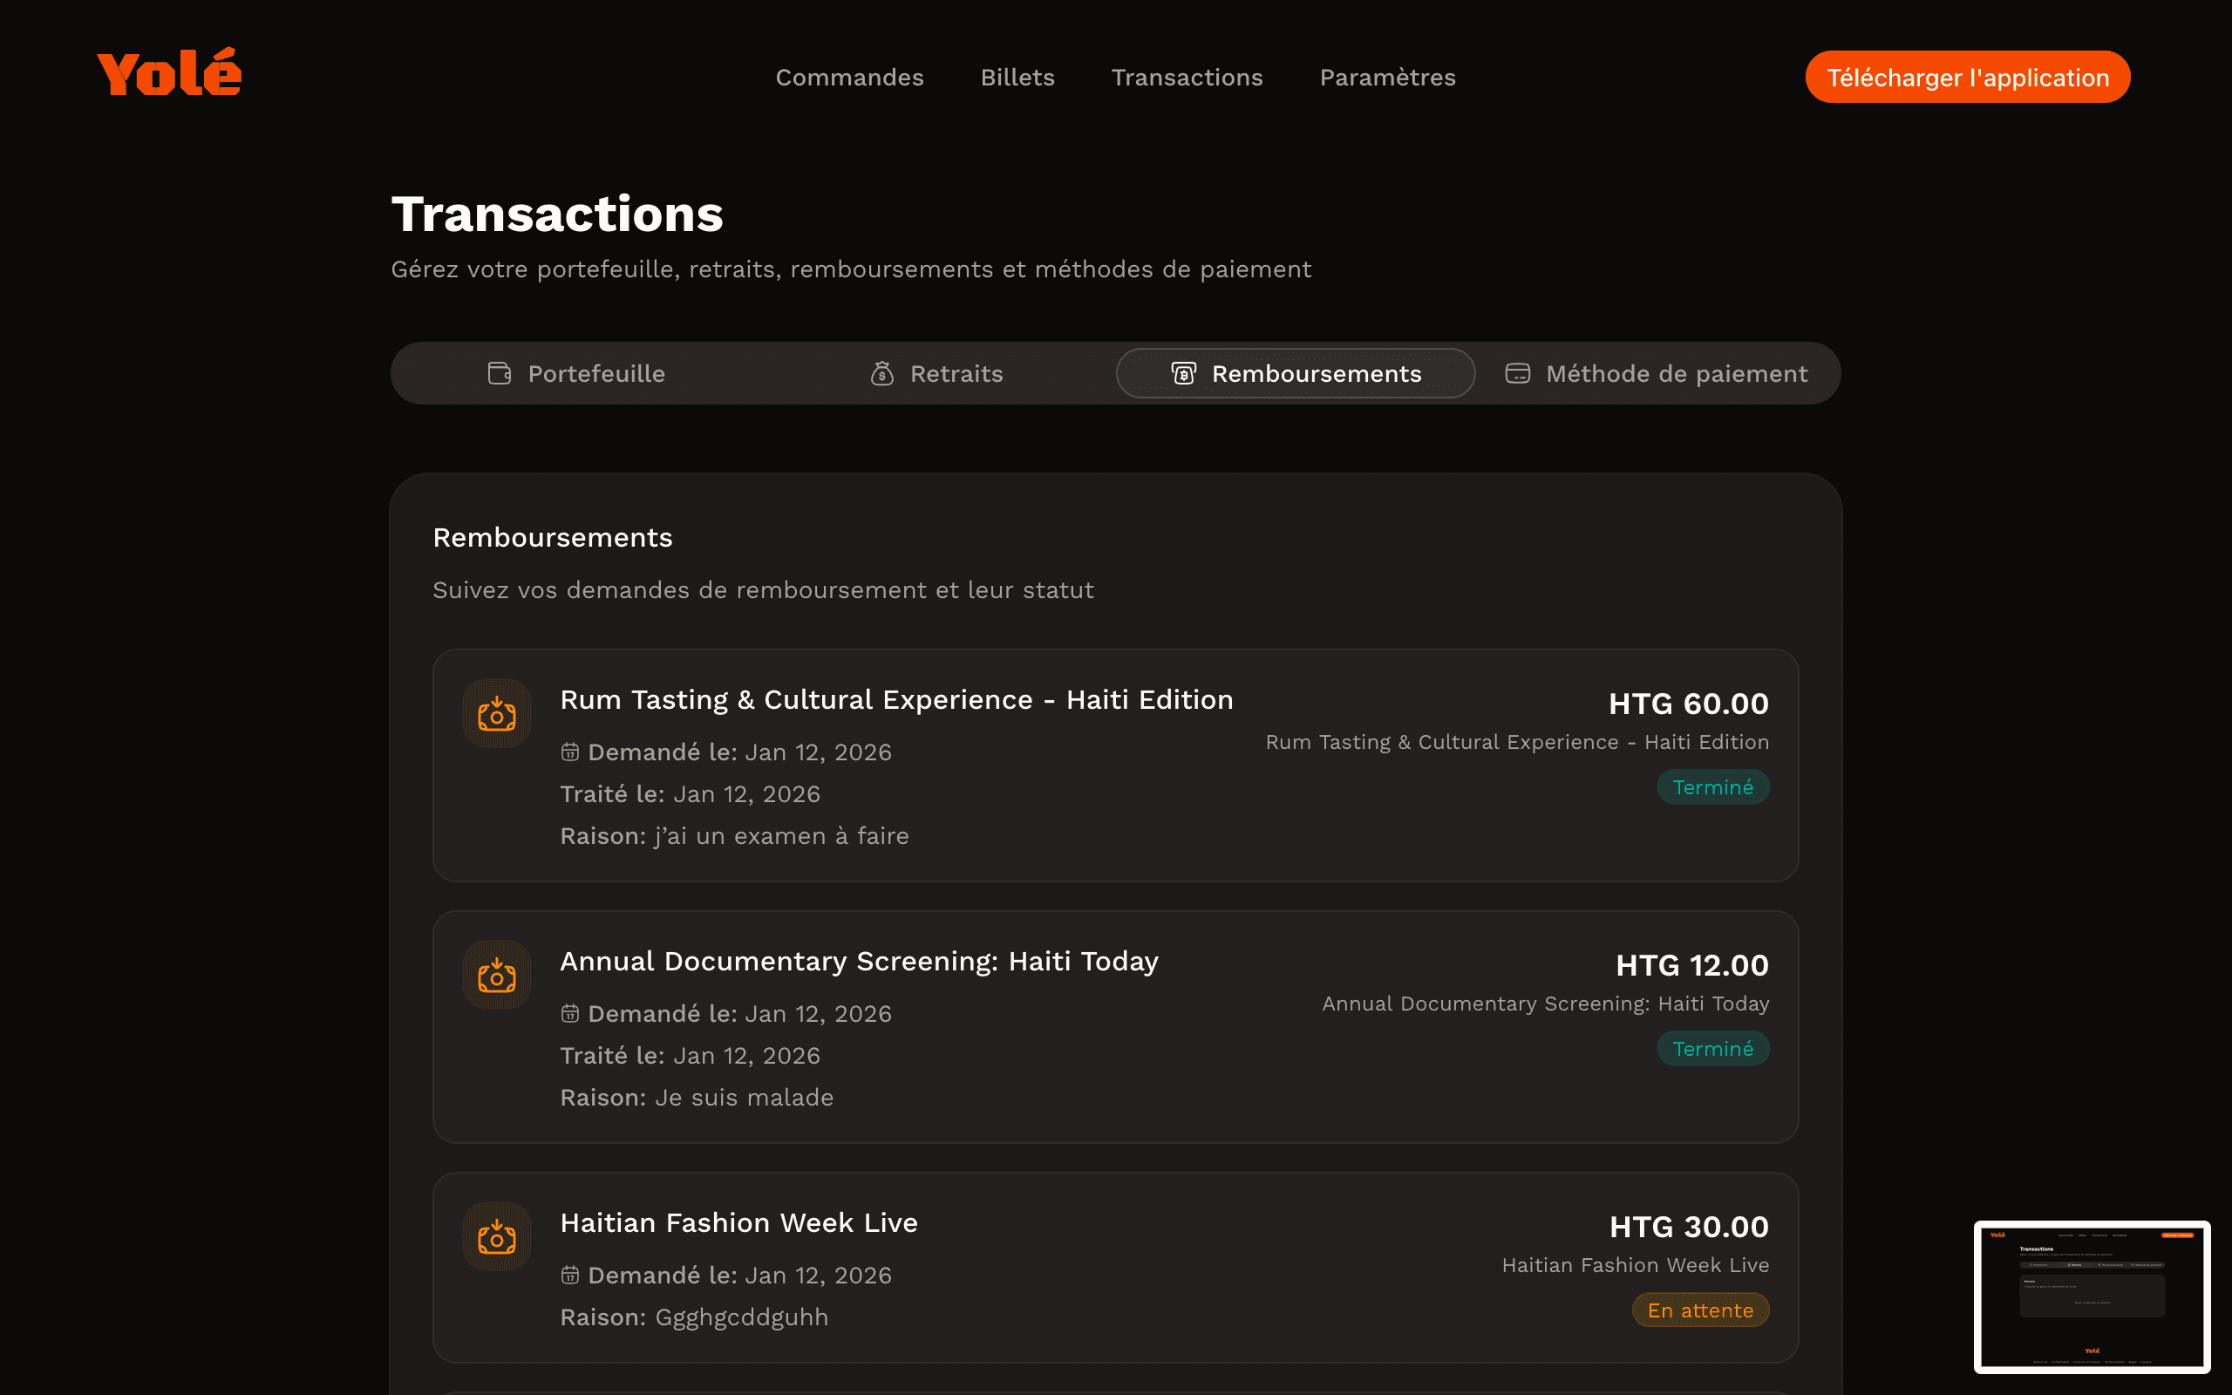Open the Commandes menu item
Viewport: 2232px width, 1395px height.
click(x=848, y=78)
